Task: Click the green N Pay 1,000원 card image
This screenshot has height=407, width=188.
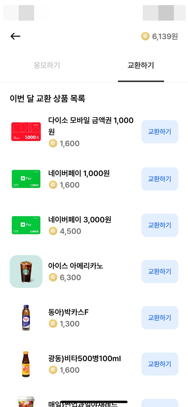Action: (26, 179)
